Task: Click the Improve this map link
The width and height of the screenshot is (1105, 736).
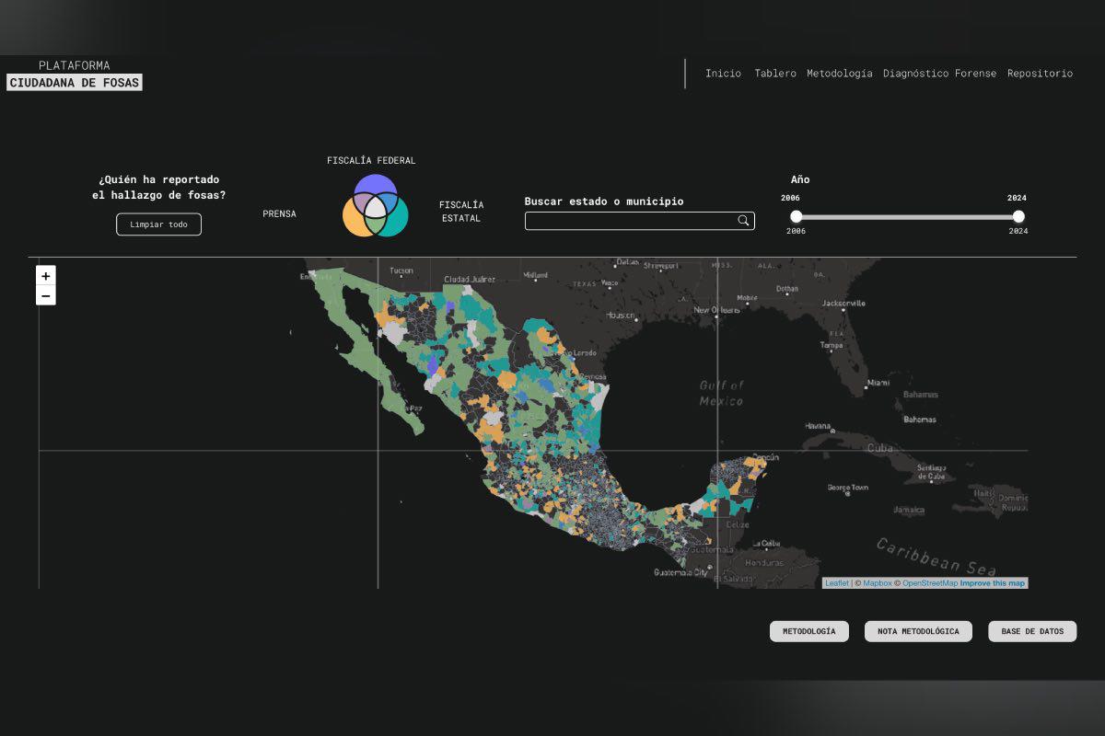Action: (992, 582)
